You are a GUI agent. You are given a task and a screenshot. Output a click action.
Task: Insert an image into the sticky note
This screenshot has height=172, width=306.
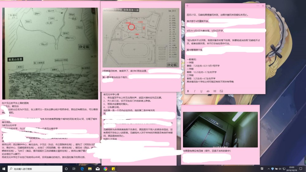tap(221, 91)
